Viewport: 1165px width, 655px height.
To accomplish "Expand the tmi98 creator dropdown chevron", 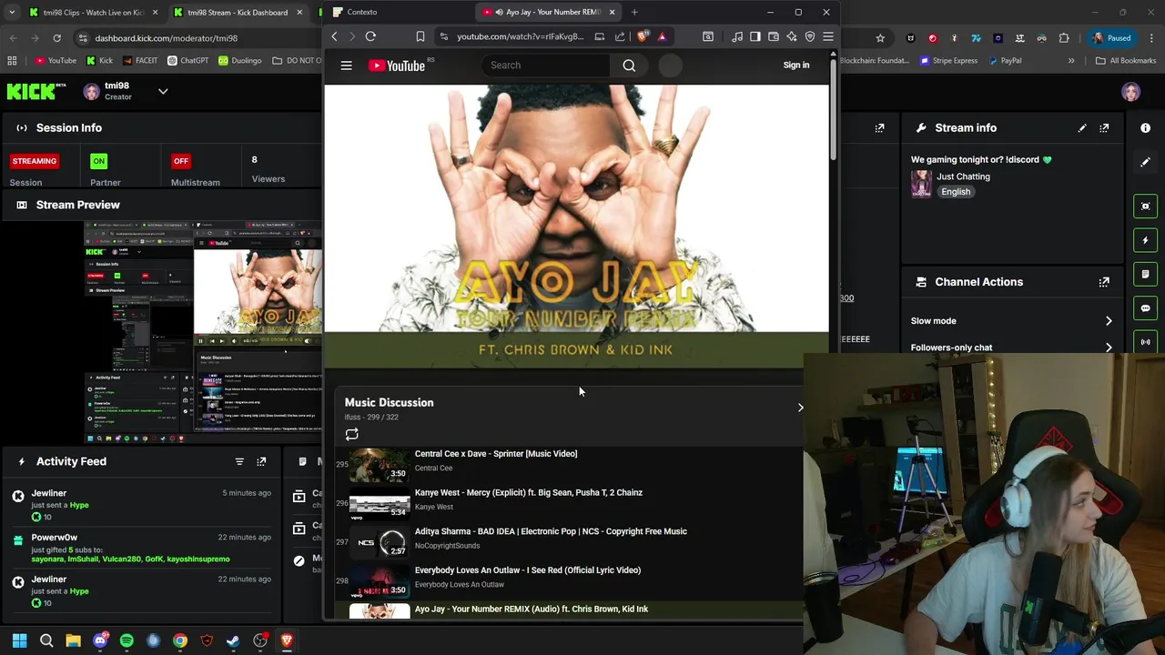I will (x=163, y=91).
